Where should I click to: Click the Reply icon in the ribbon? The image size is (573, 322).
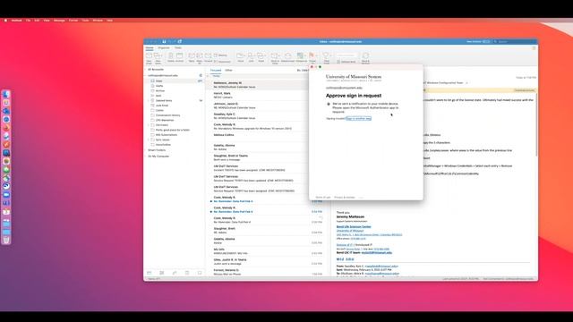(192, 57)
